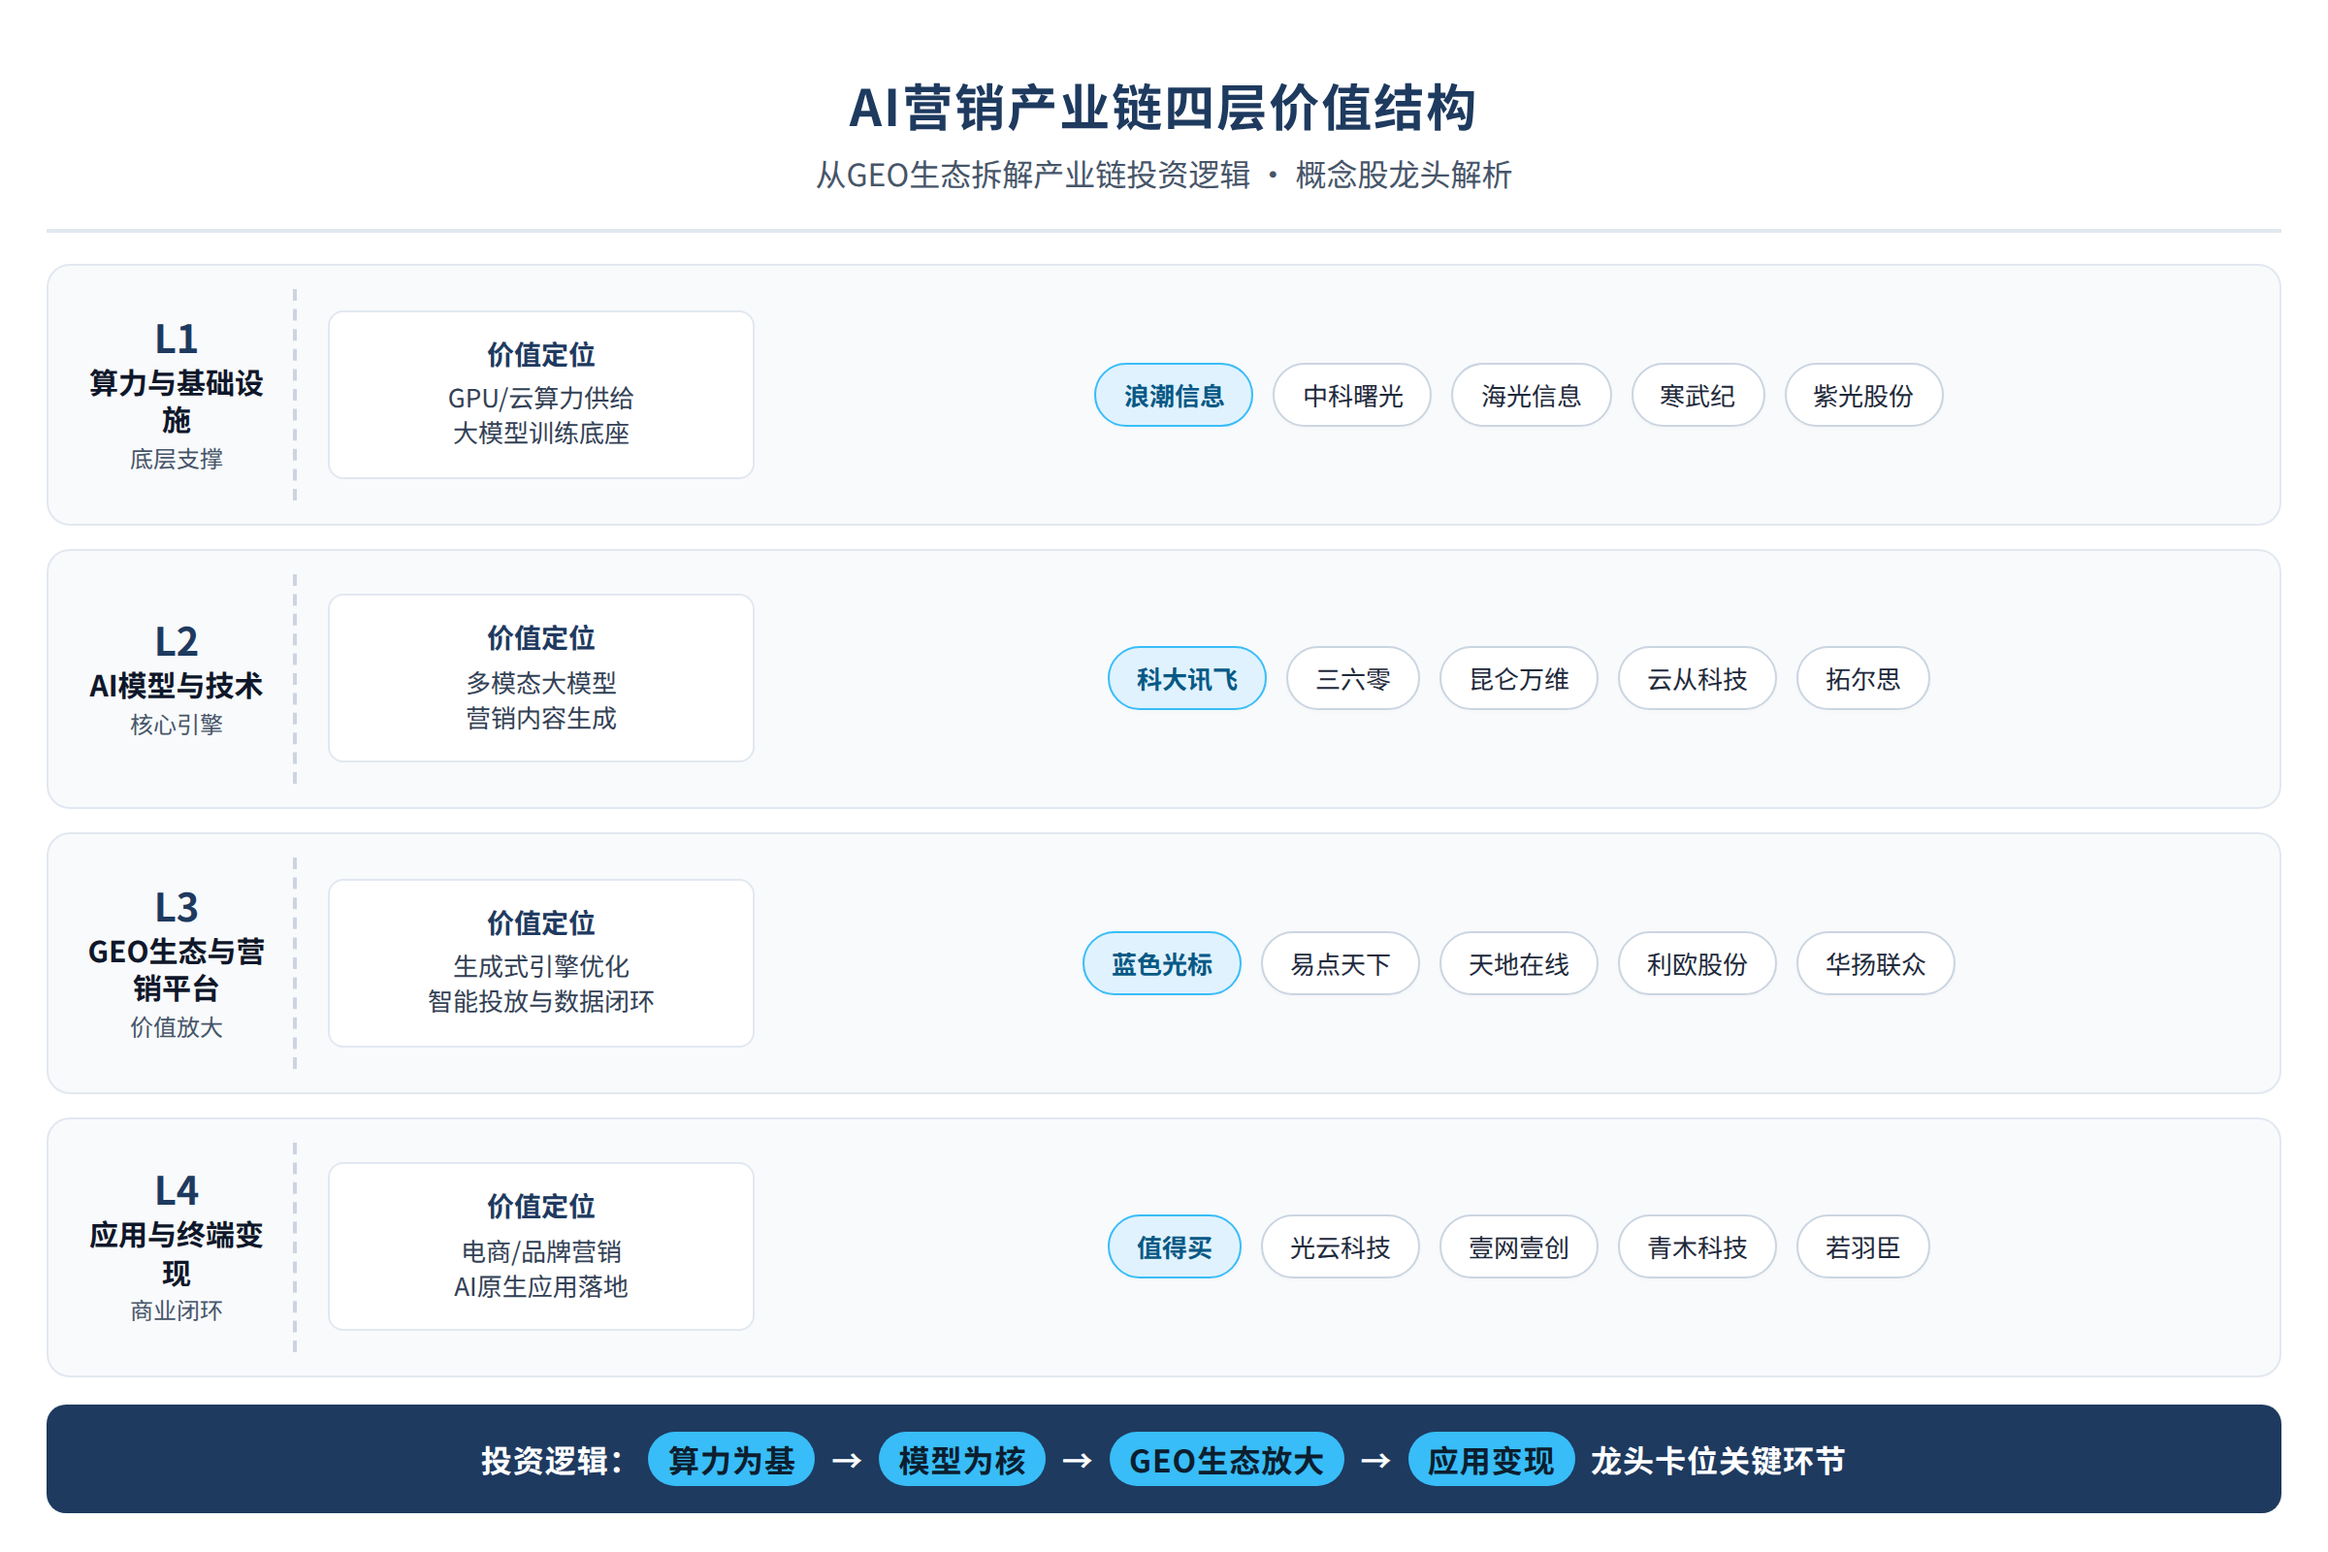2328x1552 pixels.
Task: Click the 多模态大模型 value text
Action: tap(540, 682)
